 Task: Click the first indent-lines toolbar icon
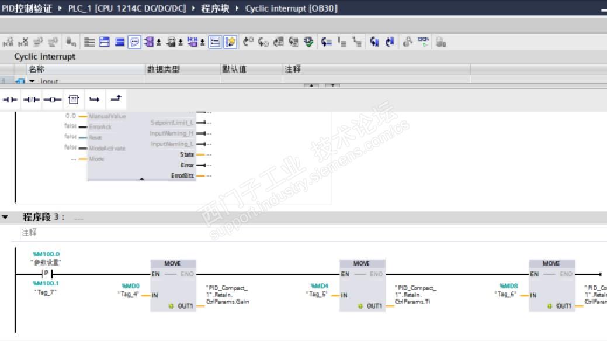click(x=341, y=42)
